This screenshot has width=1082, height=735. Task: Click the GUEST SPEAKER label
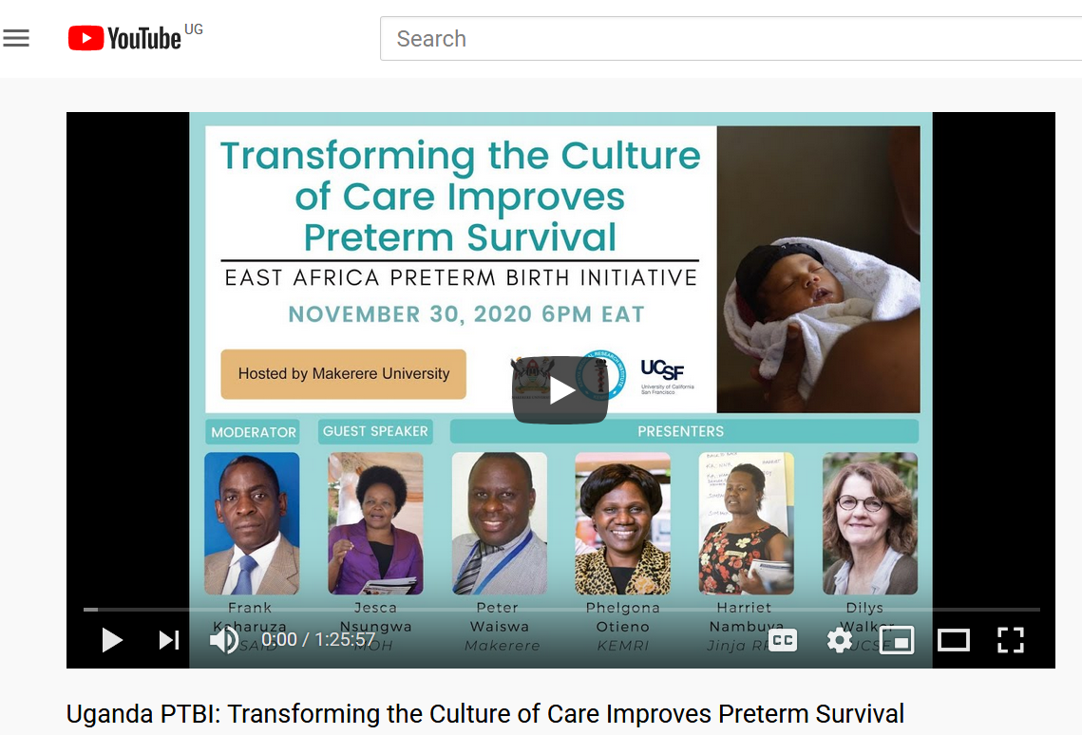(375, 431)
